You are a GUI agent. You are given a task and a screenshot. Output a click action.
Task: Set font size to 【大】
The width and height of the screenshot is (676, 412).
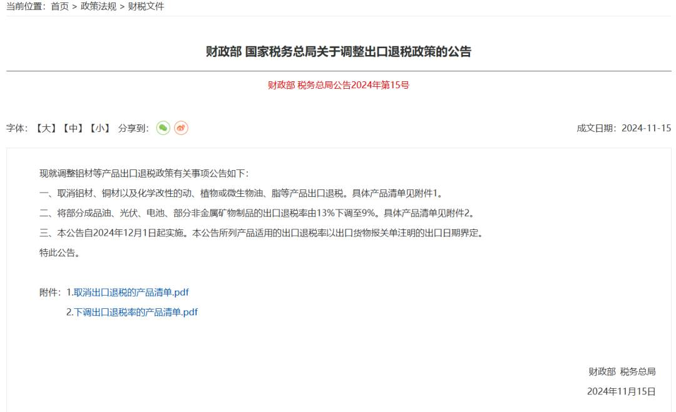(x=46, y=128)
